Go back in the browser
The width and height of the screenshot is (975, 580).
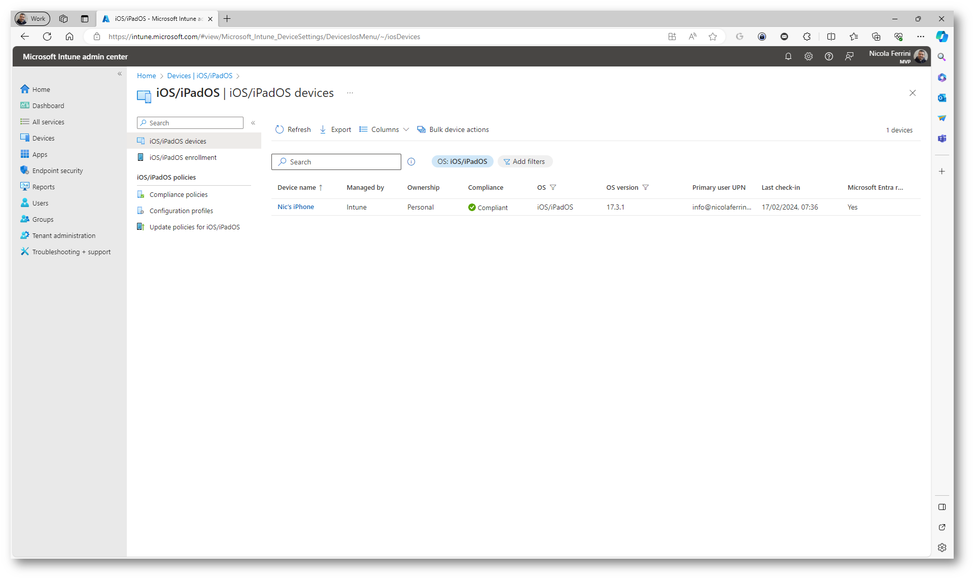point(25,37)
